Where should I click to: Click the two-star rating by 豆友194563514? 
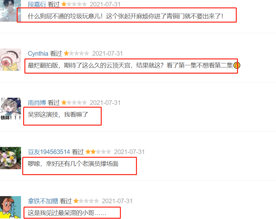pos(98,152)
